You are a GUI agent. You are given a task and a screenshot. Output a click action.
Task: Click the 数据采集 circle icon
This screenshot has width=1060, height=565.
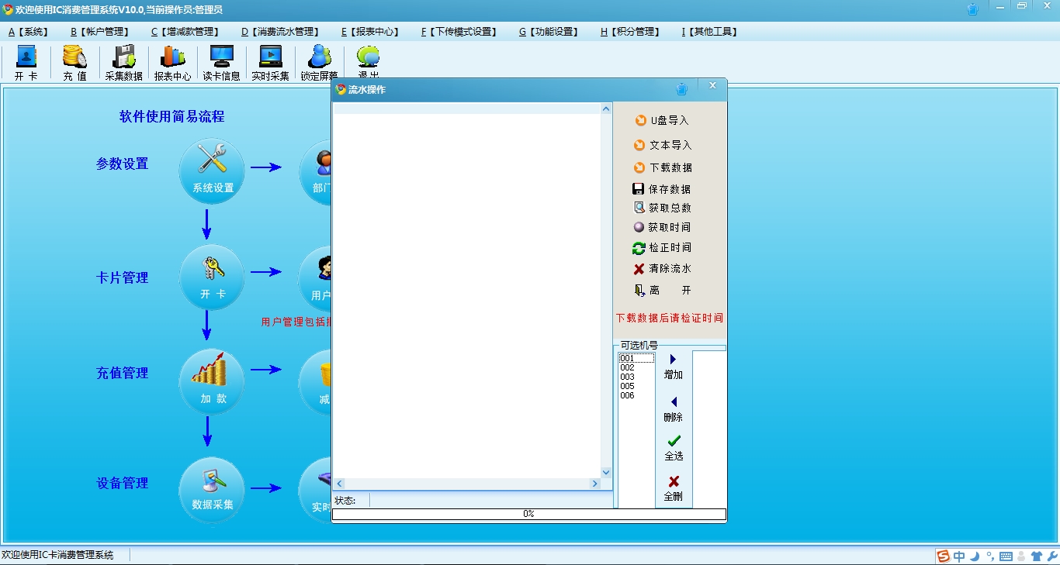212,489
